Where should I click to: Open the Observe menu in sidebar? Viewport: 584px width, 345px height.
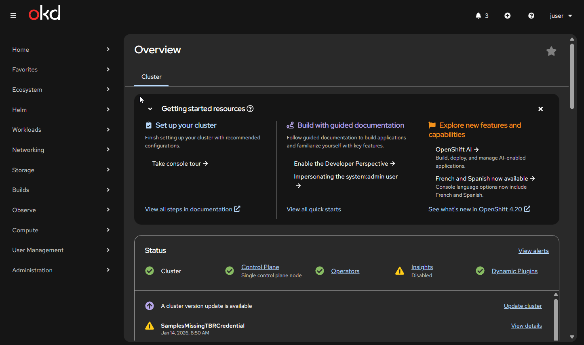point(61,210)
